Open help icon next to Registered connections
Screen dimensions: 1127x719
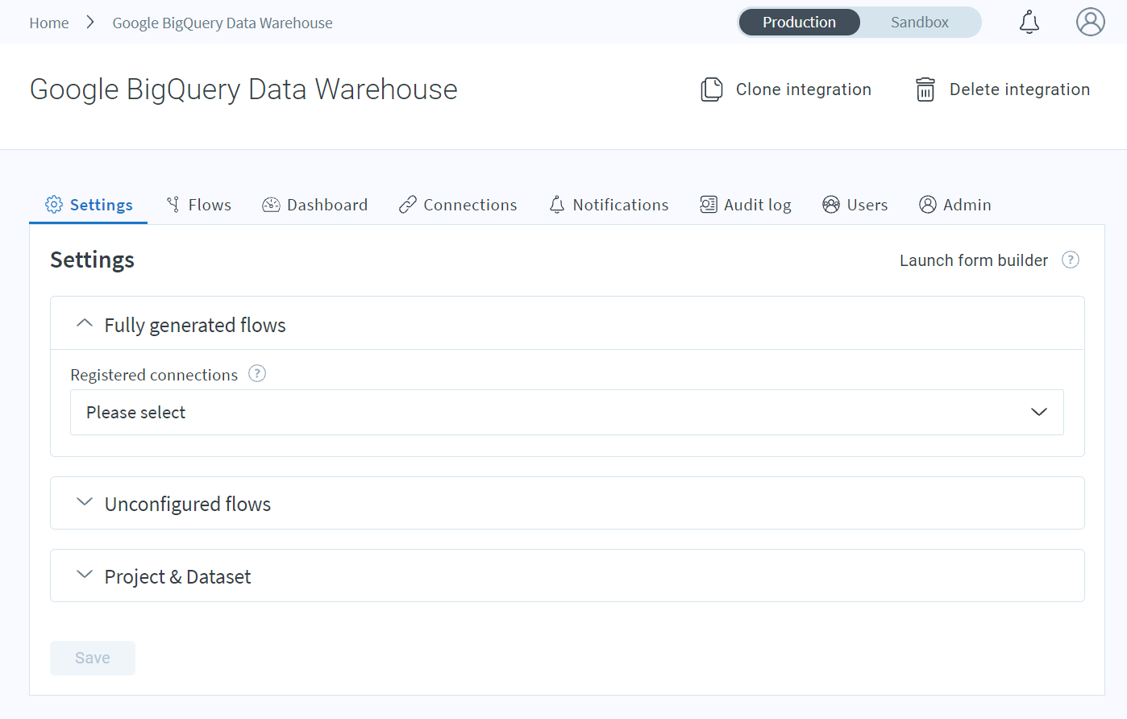(257, 374)
